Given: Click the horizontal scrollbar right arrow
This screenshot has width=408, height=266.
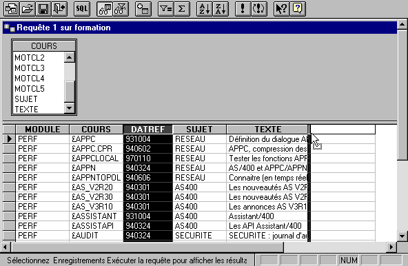Looking at the screenshot, I should [391, 247].
